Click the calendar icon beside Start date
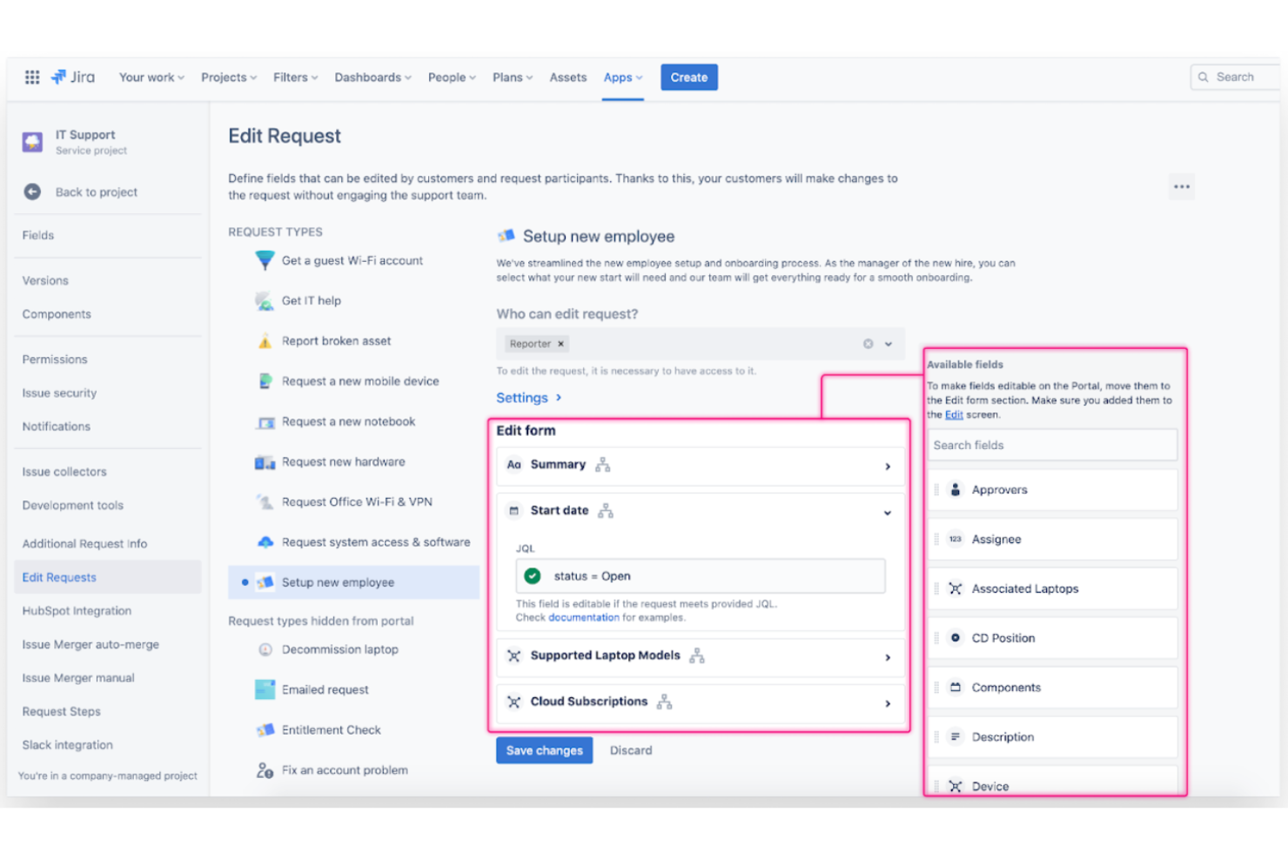 pos(513,510)
